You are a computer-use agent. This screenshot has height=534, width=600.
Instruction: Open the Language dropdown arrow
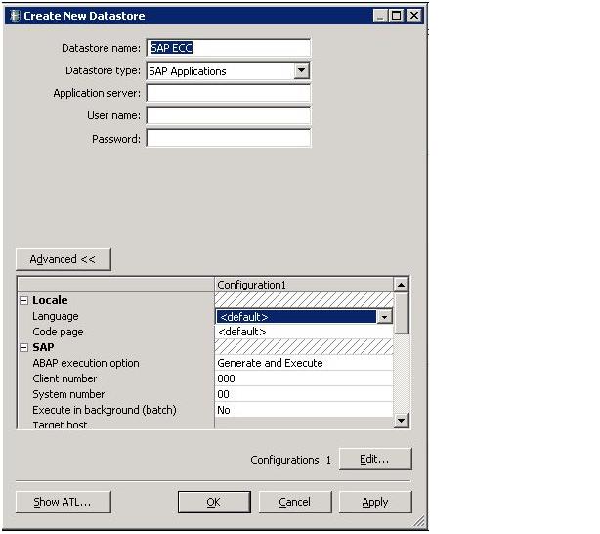pos(384,317)
